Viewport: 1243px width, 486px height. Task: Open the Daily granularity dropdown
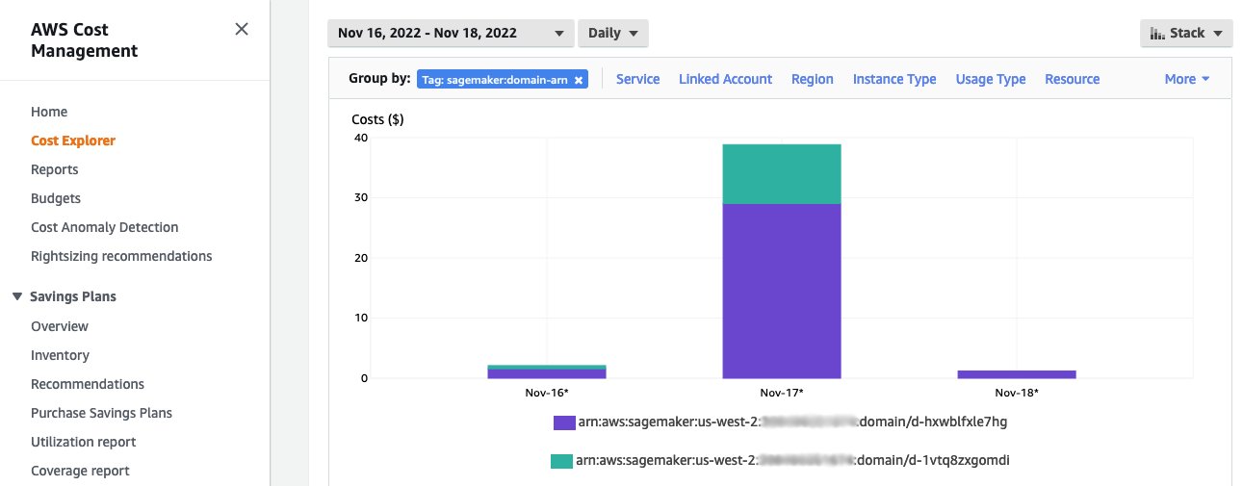(613, 33)
